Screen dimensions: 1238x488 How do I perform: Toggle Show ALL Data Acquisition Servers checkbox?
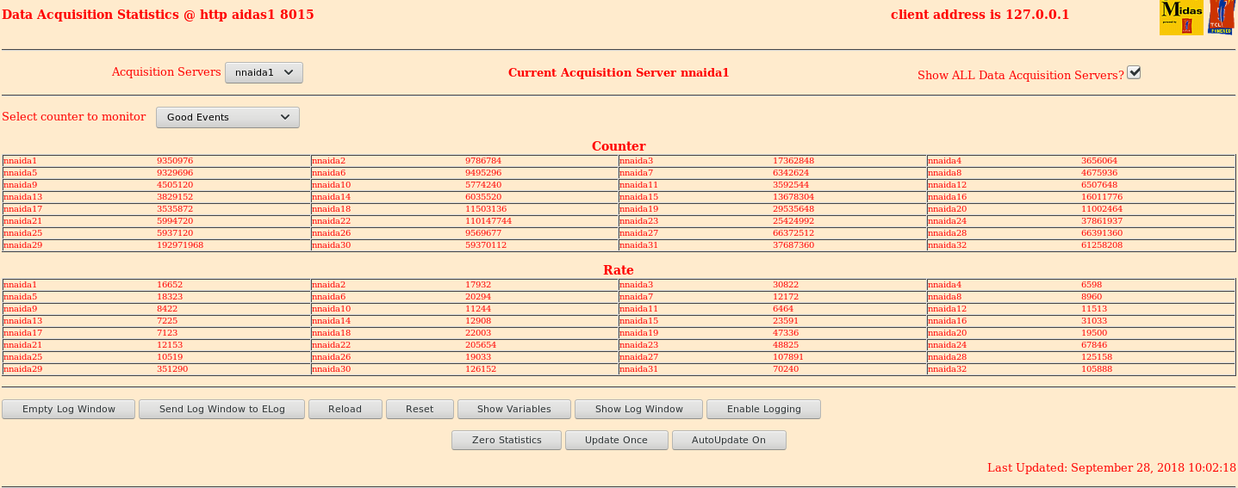(1134, 72)
